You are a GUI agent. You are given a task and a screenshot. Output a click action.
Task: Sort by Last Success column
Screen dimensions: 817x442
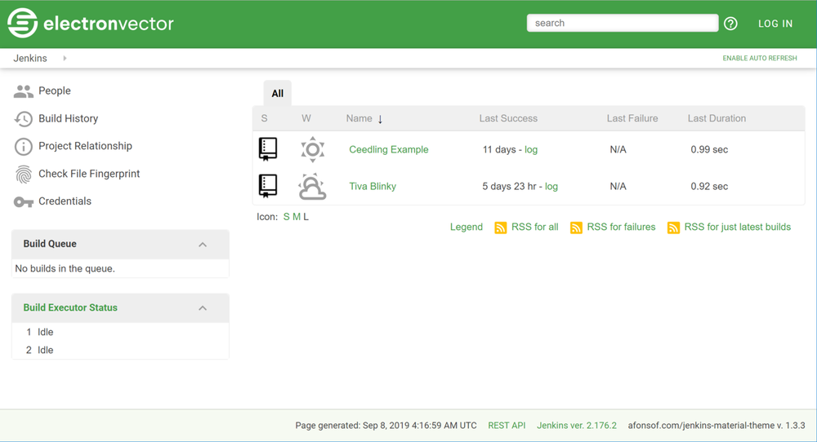click(x=508, y=118)
